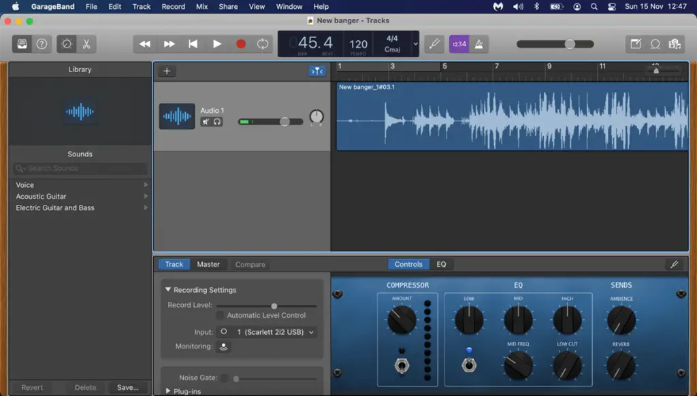Click the input channel format circle next to Input

(223, 331)
